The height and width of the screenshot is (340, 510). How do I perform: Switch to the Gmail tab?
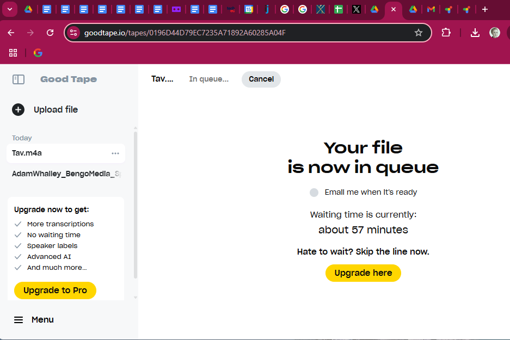pos(431,9)
